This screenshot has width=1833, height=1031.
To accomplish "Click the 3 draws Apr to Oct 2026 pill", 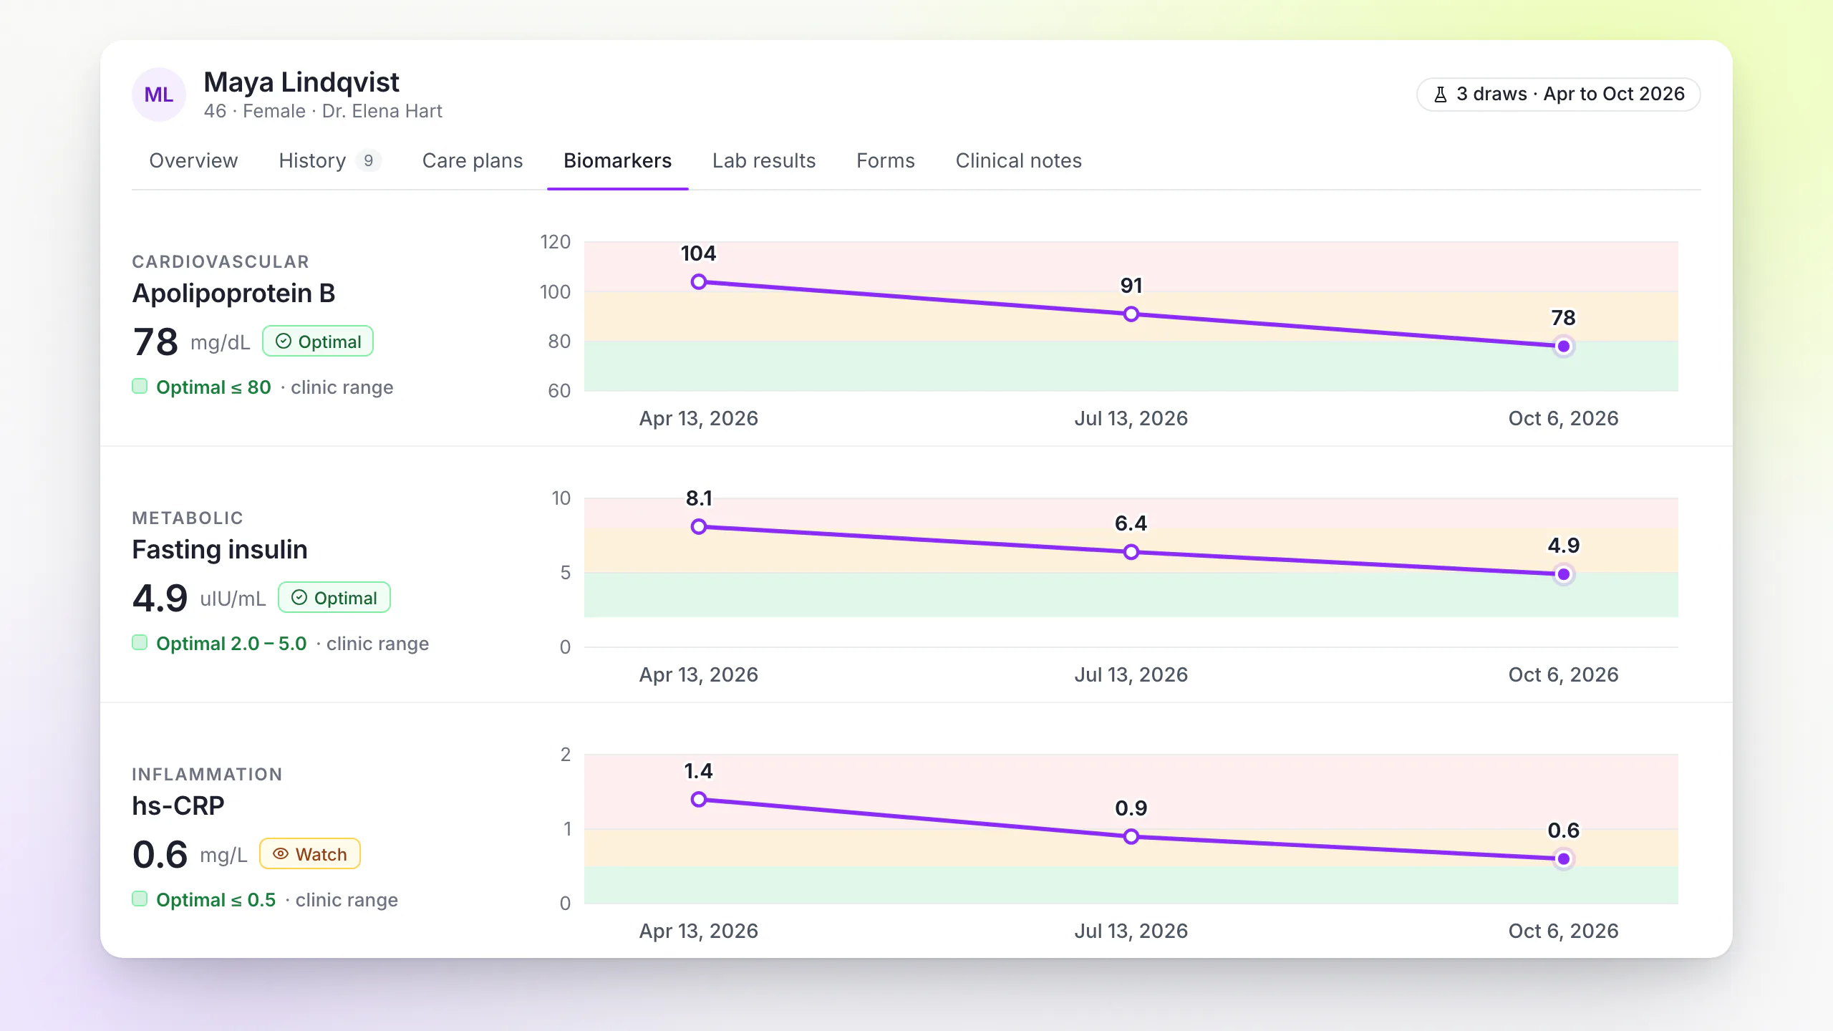I will point(1559,95).
